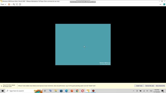The width and height of the screenshot is (166, 93).
Task: Open File Explorer from the taskbar
Action: pos(56,91)
